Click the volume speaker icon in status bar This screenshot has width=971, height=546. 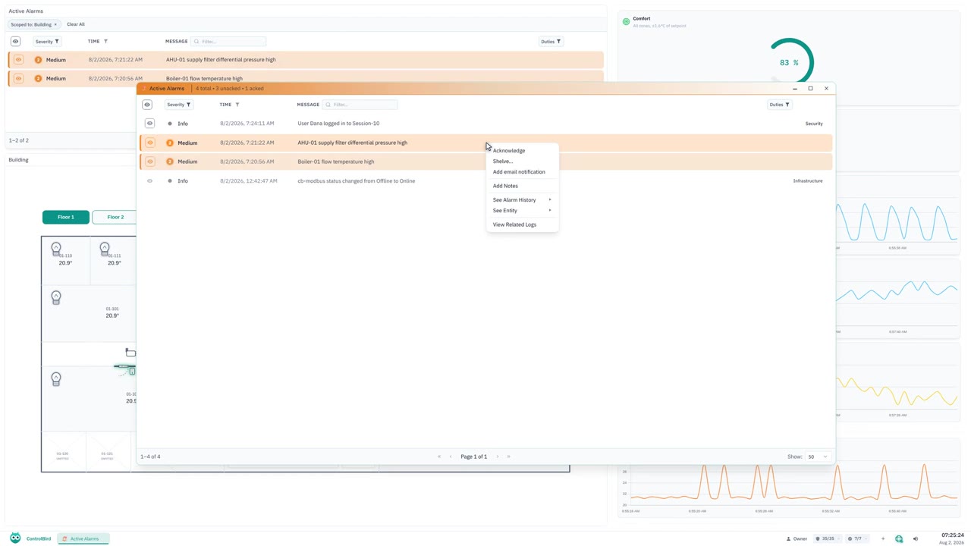tap(915, 538)
